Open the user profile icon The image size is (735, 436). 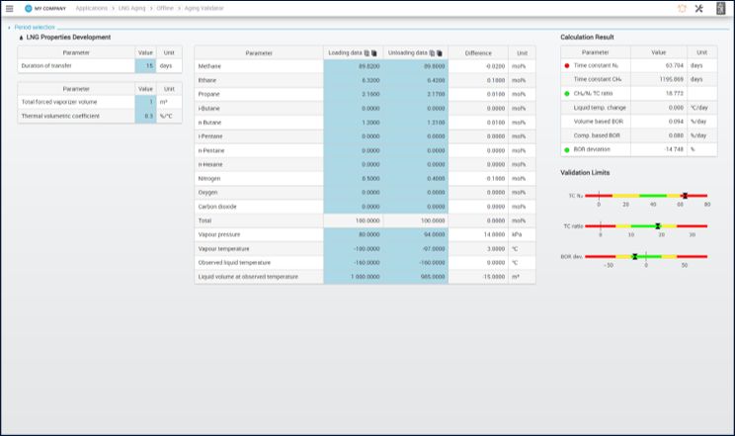coord(721,9)
